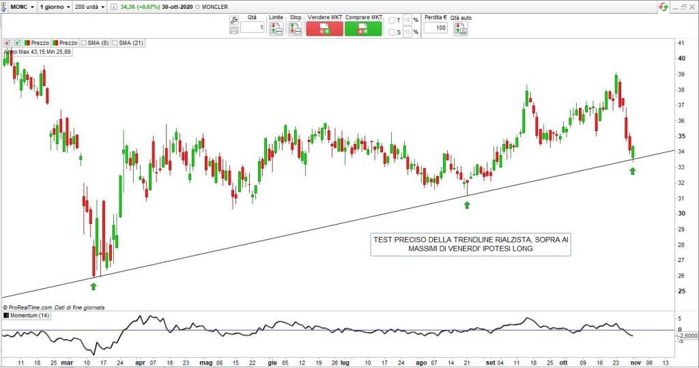
Task: Click the red and green trading arrows icon
Action: [x=664, y=6]
